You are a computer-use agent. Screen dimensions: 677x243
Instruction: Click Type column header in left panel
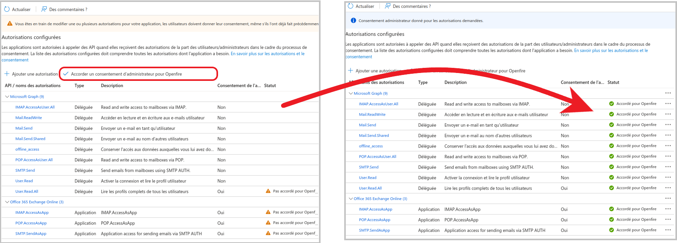pos(79,86)
